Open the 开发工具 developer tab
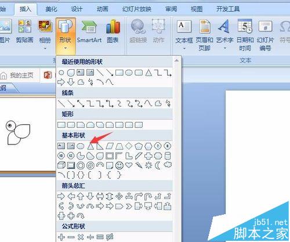This screenshot has width=290, height=242. coord(228,9)
